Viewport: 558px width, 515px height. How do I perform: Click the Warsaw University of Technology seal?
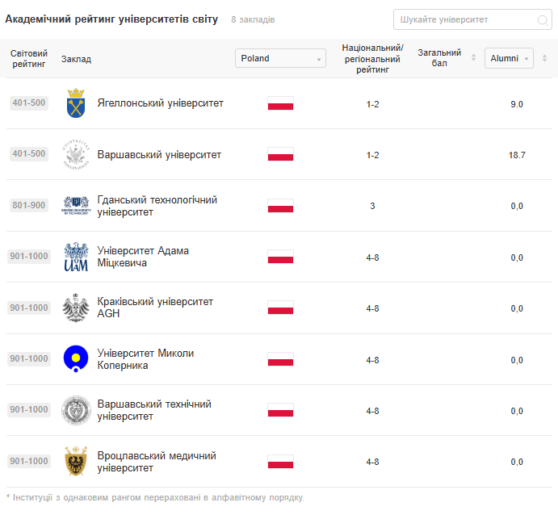coord(76,410)
